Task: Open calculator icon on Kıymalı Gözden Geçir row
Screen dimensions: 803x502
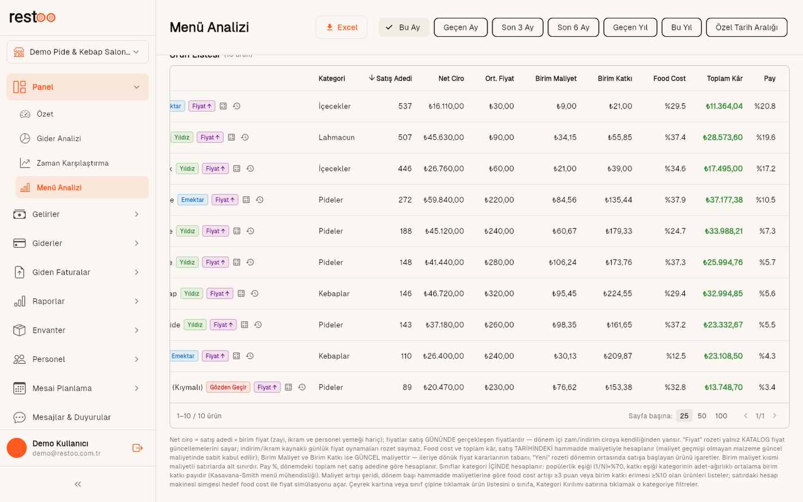Action: pos(289,387)
